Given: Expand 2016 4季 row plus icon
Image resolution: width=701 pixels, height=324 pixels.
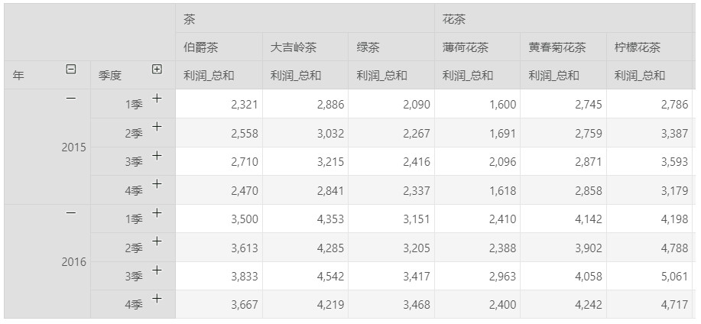Looking at the screenshot, I should click(157, 299).
